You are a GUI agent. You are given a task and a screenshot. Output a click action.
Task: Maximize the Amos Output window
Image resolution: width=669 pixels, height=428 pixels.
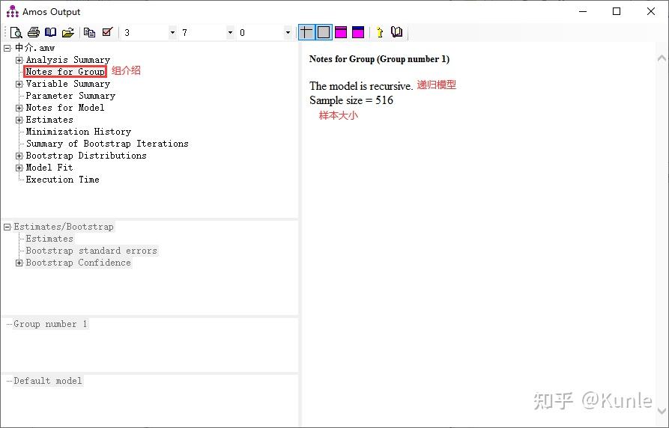tap(617, 11)
